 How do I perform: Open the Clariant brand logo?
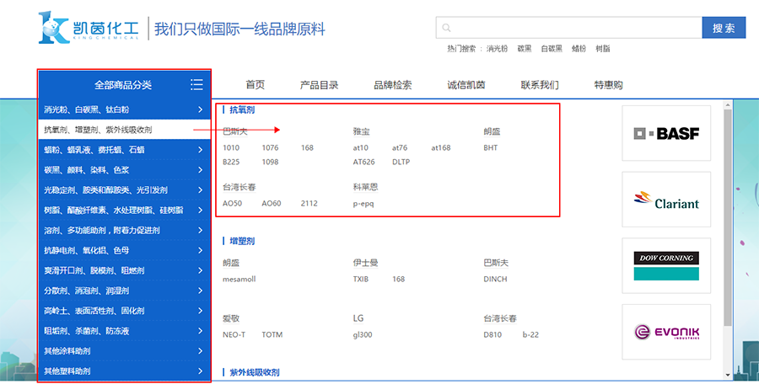click(666, 200)
